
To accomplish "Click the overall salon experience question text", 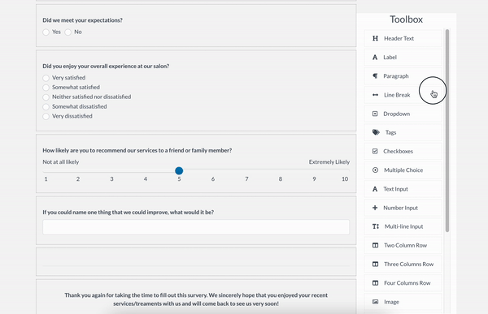I will (106, 67).
